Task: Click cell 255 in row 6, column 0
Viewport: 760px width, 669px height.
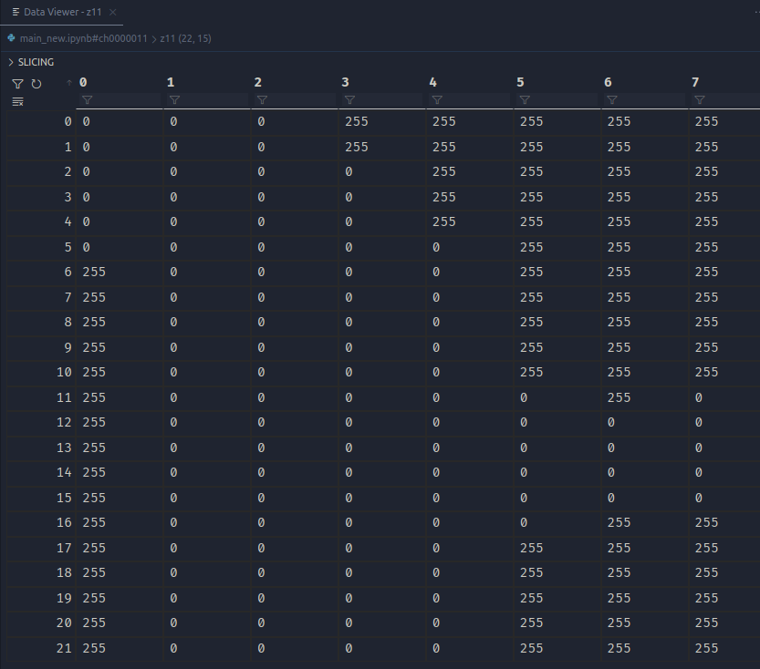Action: [94, 272]
